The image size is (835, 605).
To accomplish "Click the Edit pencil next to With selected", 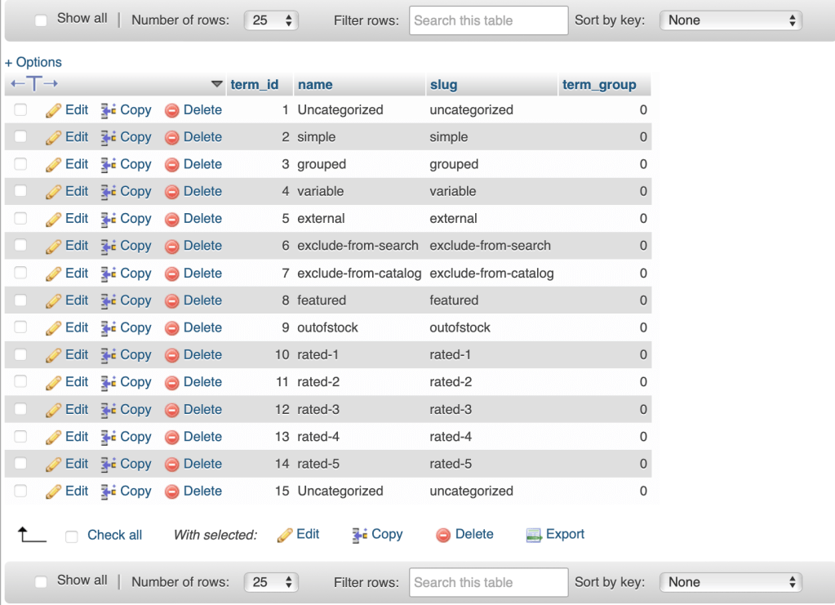I will tap(283, 534).
